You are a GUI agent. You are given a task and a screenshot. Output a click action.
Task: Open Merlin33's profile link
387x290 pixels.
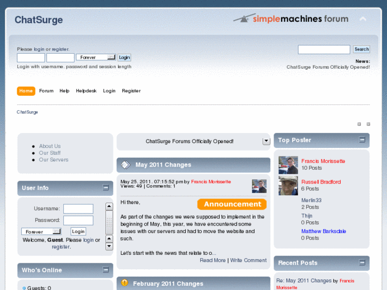point(311,200)
